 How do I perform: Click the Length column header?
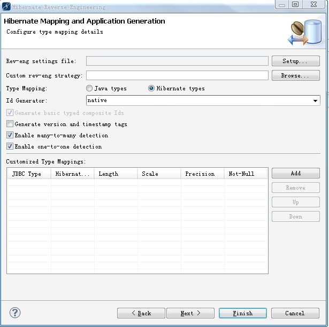(x=116, y=174)
